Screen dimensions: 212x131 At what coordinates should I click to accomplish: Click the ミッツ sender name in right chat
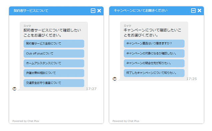tap(127, 26)
